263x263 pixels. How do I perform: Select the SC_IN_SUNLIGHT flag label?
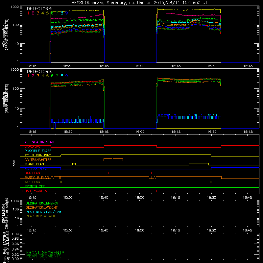tap(38, 155)
